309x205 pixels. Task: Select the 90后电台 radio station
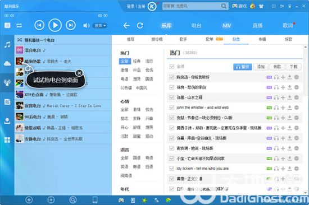63,117
